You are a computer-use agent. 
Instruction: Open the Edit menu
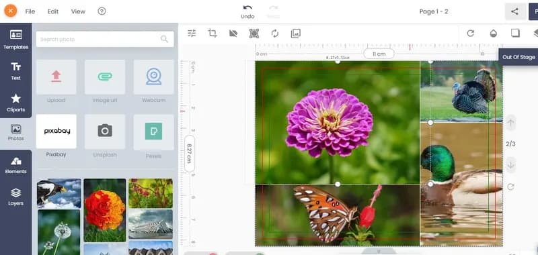click(x=53, y=11)
